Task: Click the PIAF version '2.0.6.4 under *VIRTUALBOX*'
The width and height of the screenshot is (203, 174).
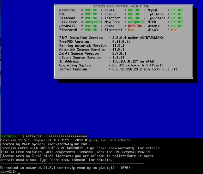Action: (138, 38)
